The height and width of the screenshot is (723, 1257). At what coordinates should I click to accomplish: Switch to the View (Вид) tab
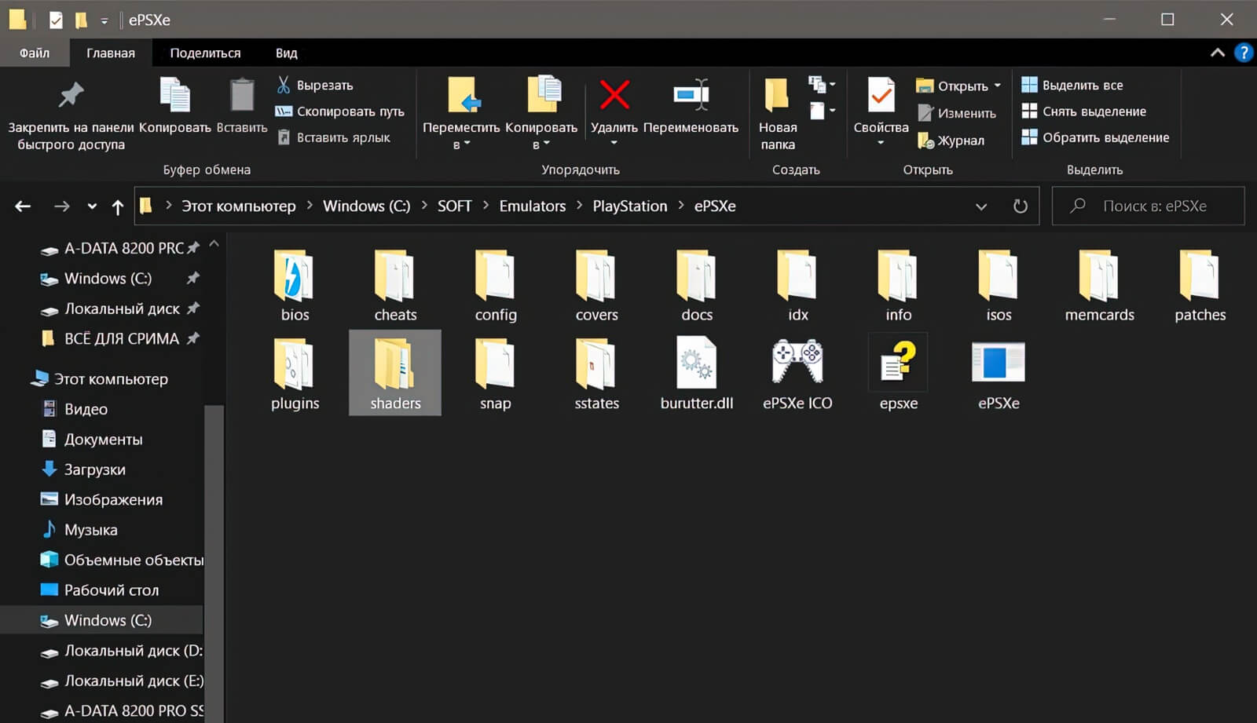pyautogui.click(x=286, y=53)
